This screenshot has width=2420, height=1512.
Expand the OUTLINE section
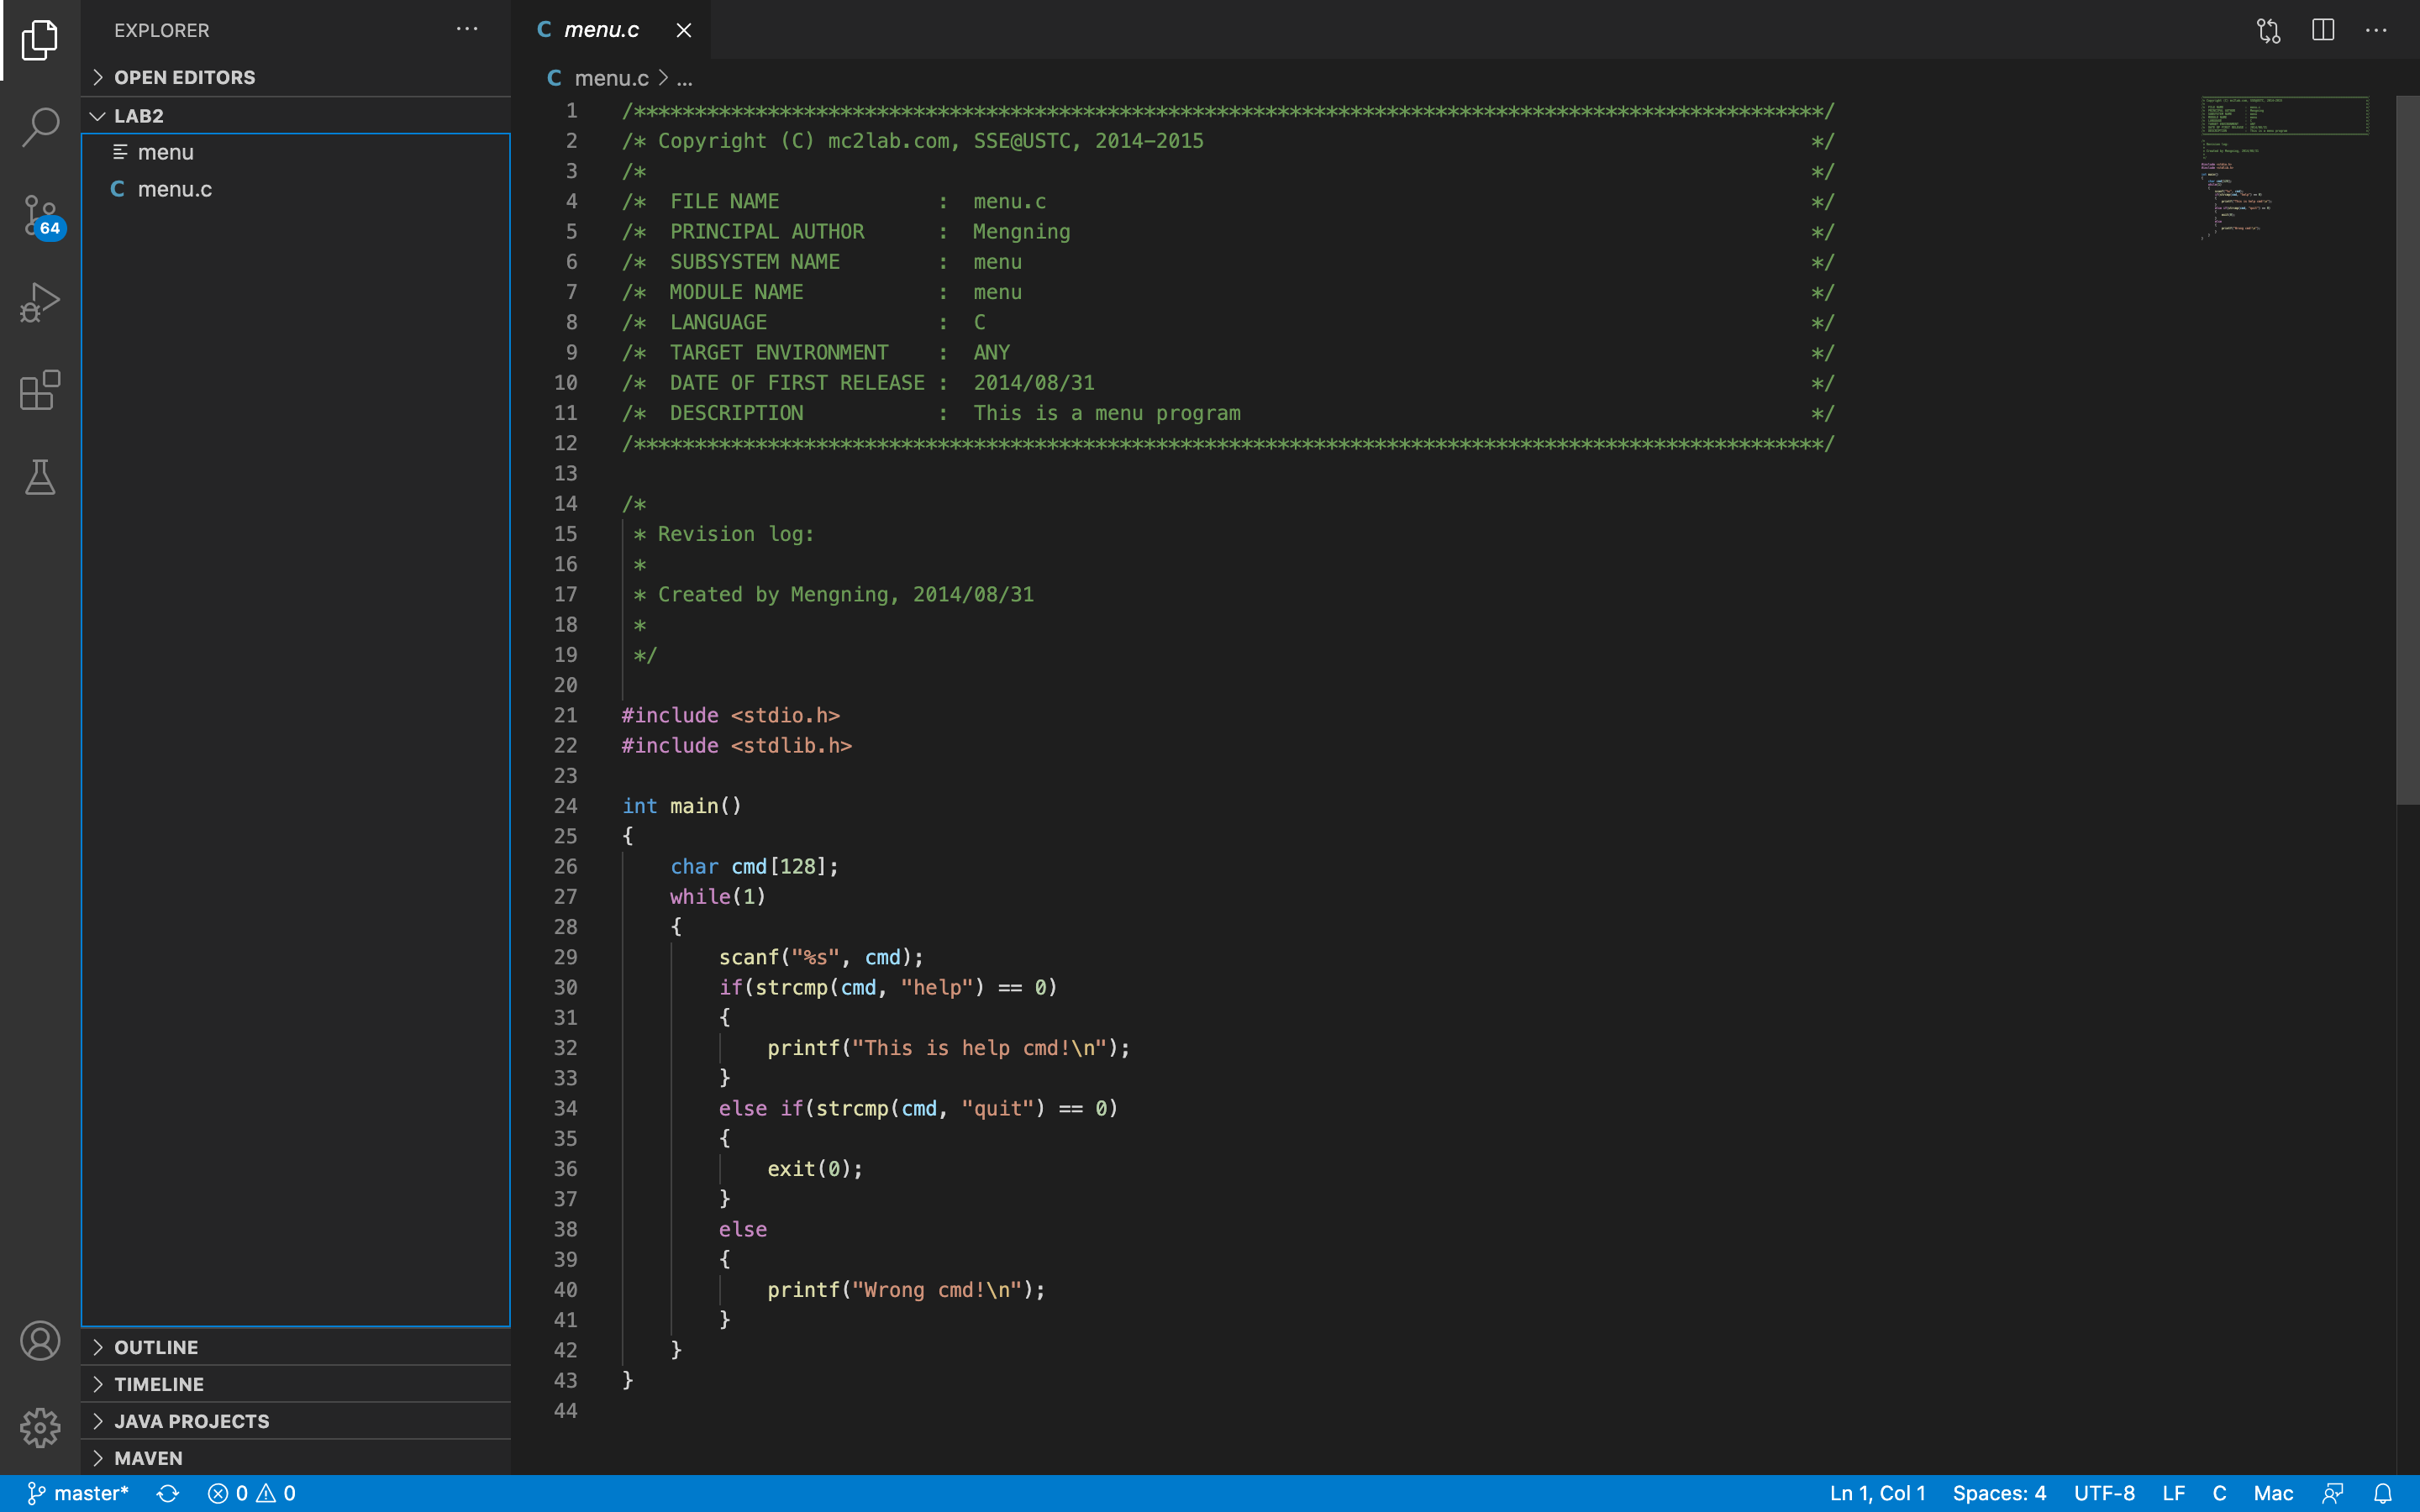coord(156,1347)
